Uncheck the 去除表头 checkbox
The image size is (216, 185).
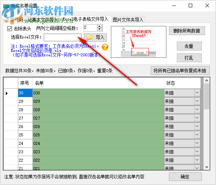pyautogui.click(x=9, y=29)
